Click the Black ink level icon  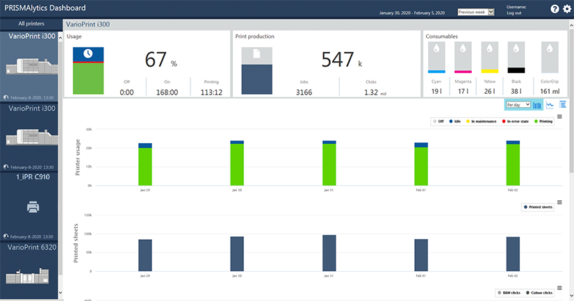click(x=516, y=57)
